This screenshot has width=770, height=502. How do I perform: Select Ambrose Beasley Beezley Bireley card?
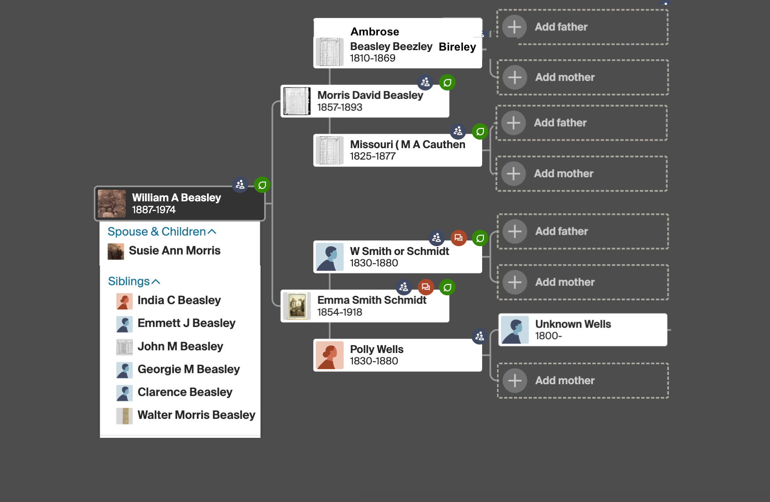[397, 44]
